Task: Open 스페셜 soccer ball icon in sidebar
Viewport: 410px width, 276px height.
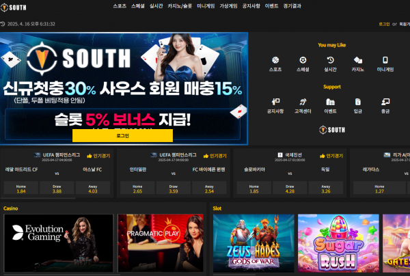Action: [303, 61]
